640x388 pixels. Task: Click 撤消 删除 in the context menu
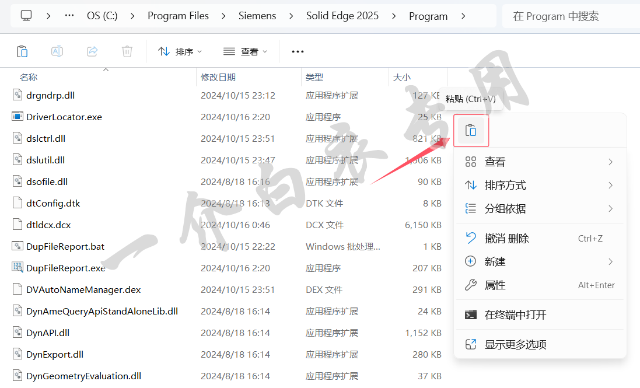coord(506,238)
